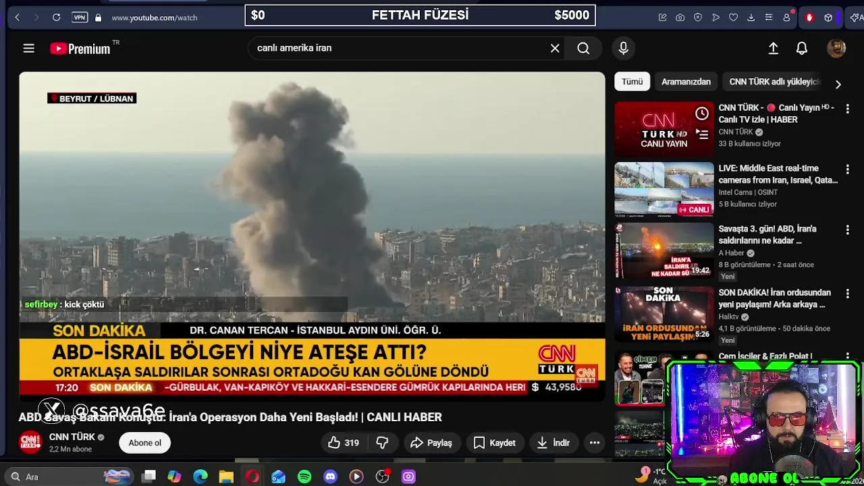Subscribe with the Abone ol button
864x486 pixels.
(145, 443)
